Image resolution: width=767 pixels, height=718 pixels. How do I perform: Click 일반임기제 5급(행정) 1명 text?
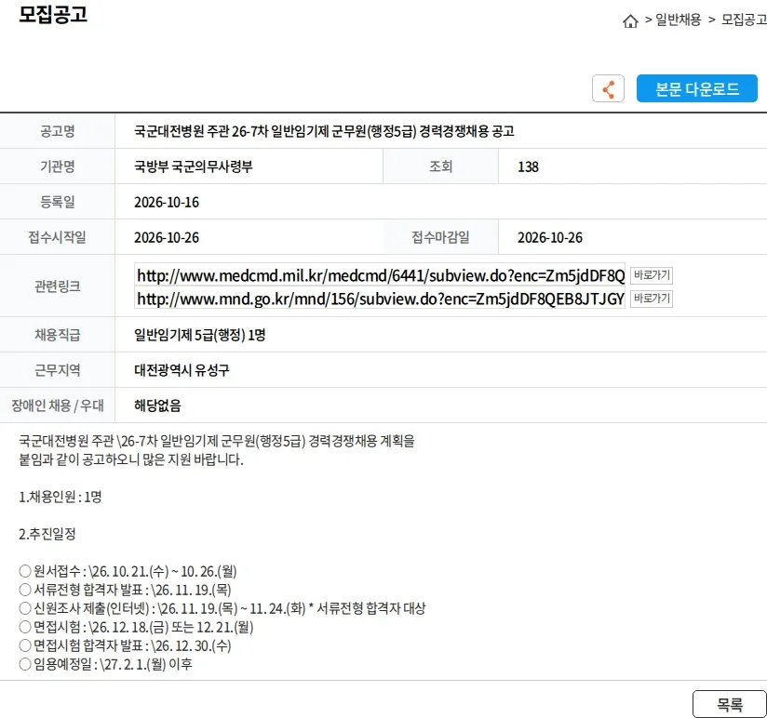199,335
